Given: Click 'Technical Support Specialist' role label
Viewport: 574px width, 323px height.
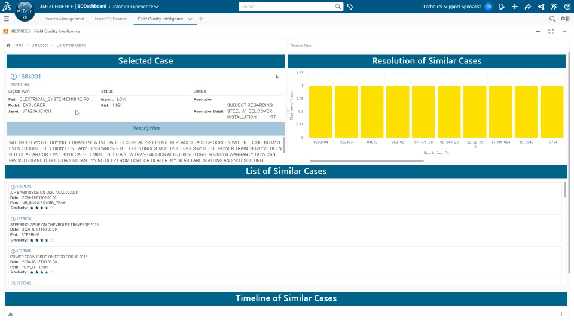Looking at the screenshot, I should [451, 7].
